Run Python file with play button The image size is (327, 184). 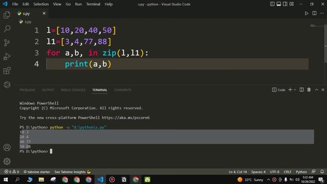[307, 13]
